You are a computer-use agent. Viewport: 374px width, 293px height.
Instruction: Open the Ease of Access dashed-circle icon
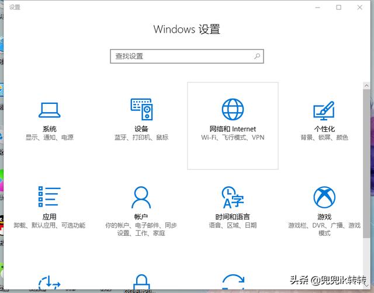coord(49,282)
